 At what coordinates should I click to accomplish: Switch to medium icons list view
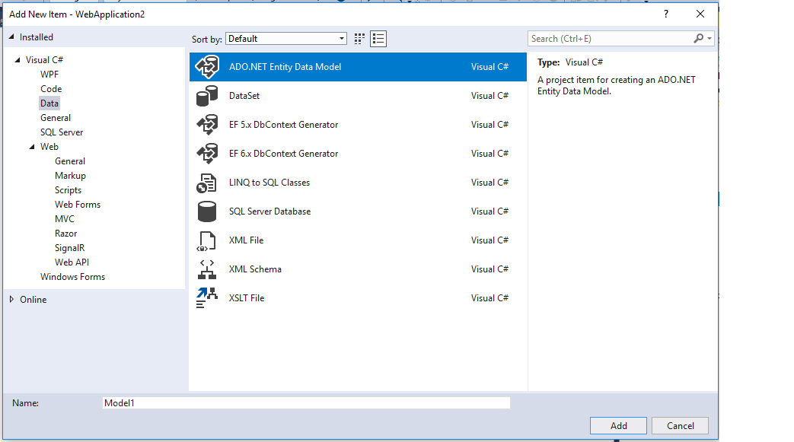(x=378, y=39)
